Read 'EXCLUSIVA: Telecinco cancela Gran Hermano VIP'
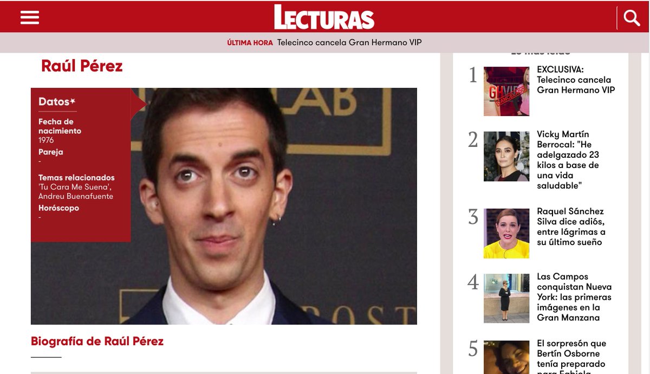Screen dimensions: 650x374 point(576,80)
